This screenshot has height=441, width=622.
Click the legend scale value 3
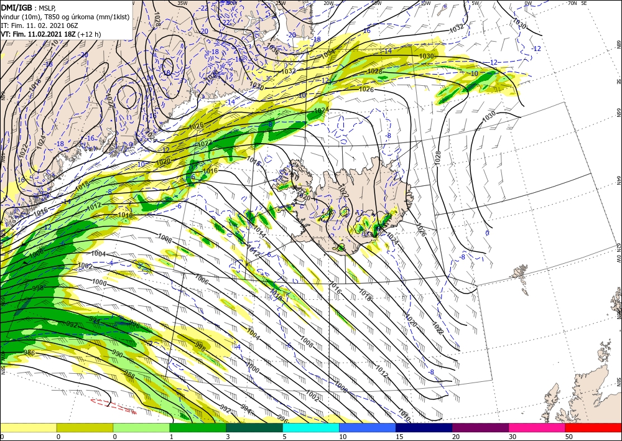click(228, 437)
